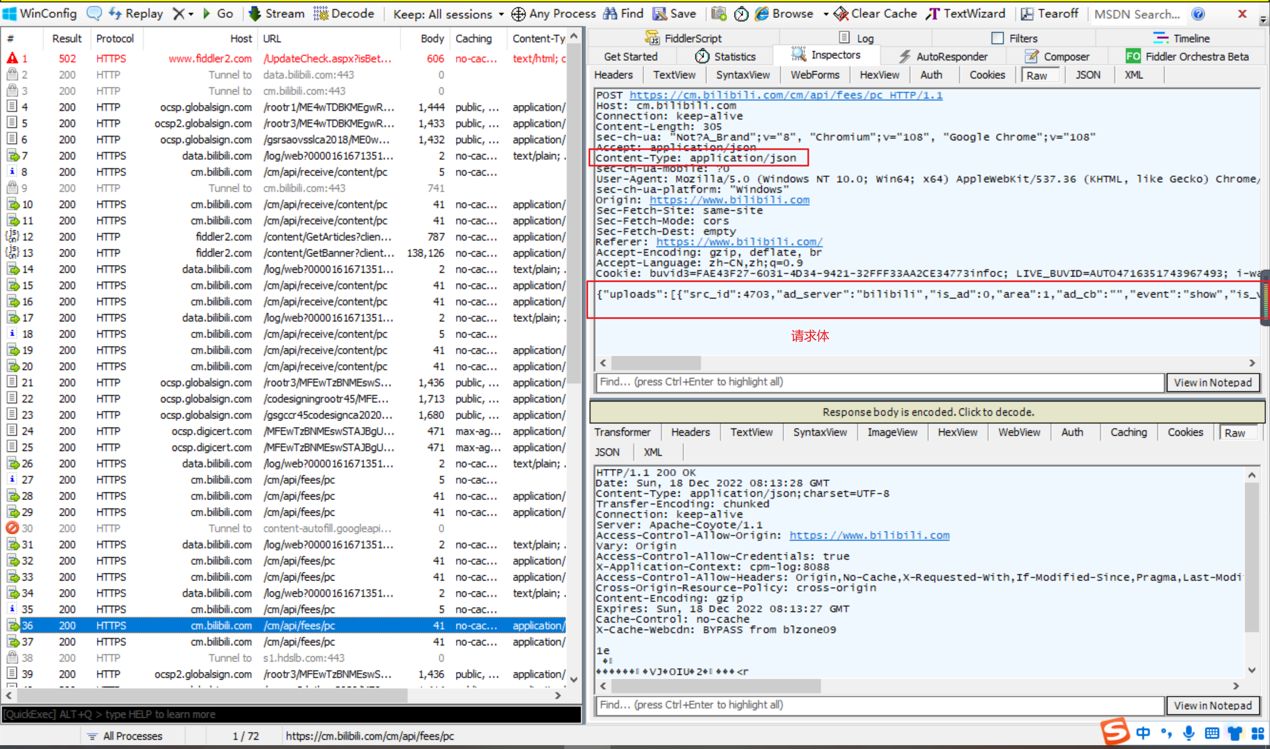The width and height of the screenshot is (1270, 749).
Task: Click the Decode toolbar icon
Action: pyautogui.click(x=320, y=14)
